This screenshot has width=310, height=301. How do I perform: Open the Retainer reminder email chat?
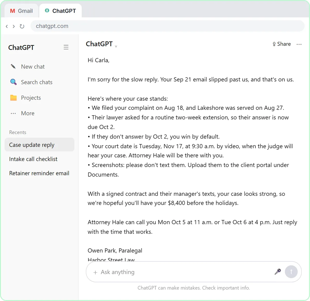tap(39, 173)
